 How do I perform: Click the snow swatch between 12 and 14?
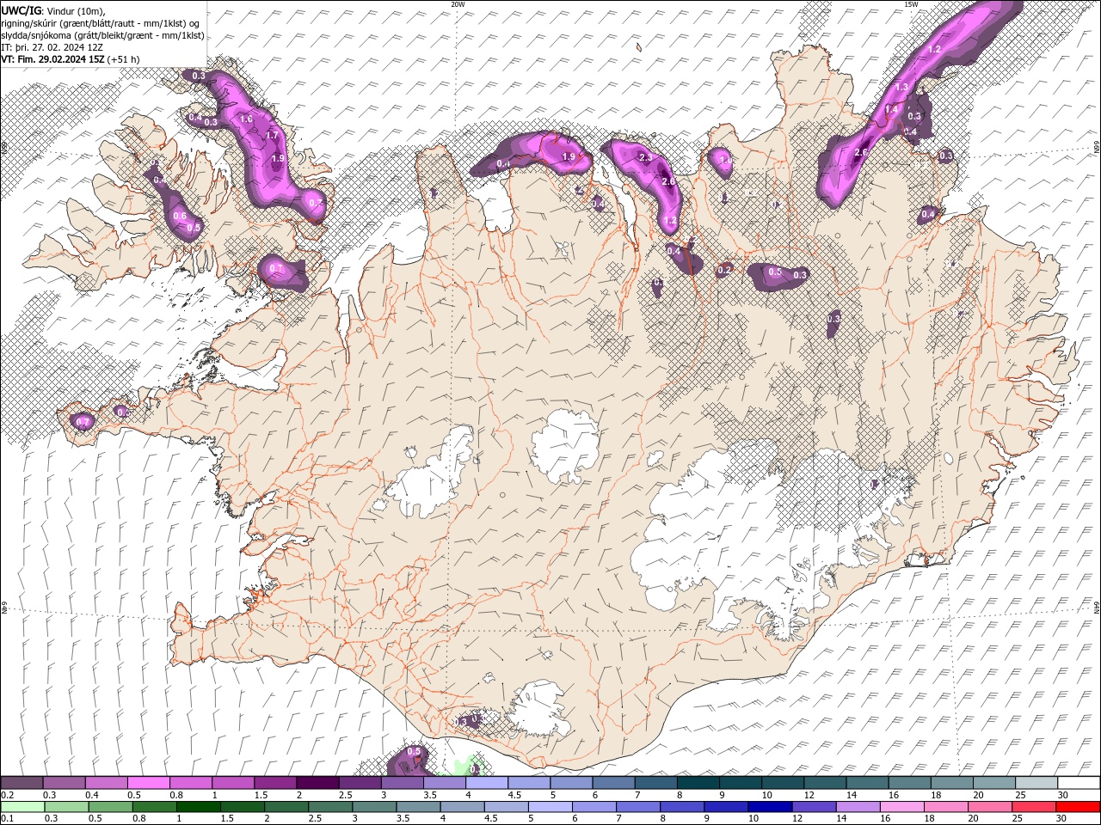[824, 783]
